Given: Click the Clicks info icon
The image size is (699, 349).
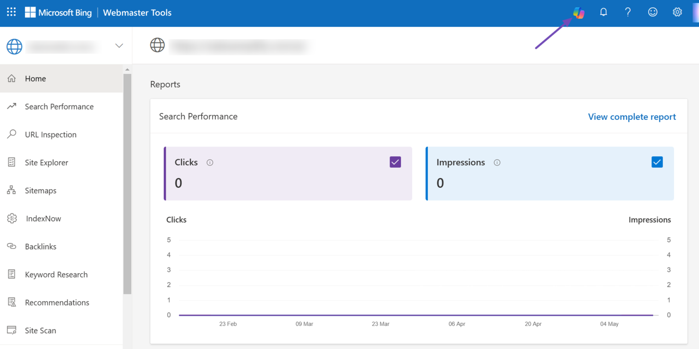Looking at the screenshot, I should point(210,163).
